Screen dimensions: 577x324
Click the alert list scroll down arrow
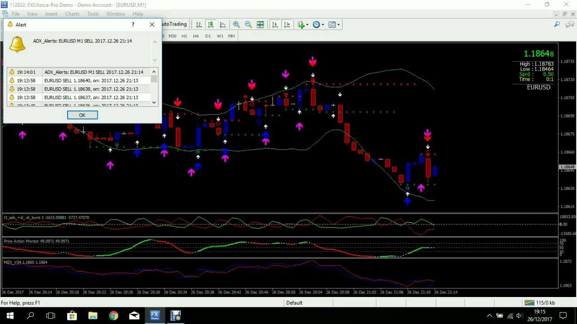154,103
